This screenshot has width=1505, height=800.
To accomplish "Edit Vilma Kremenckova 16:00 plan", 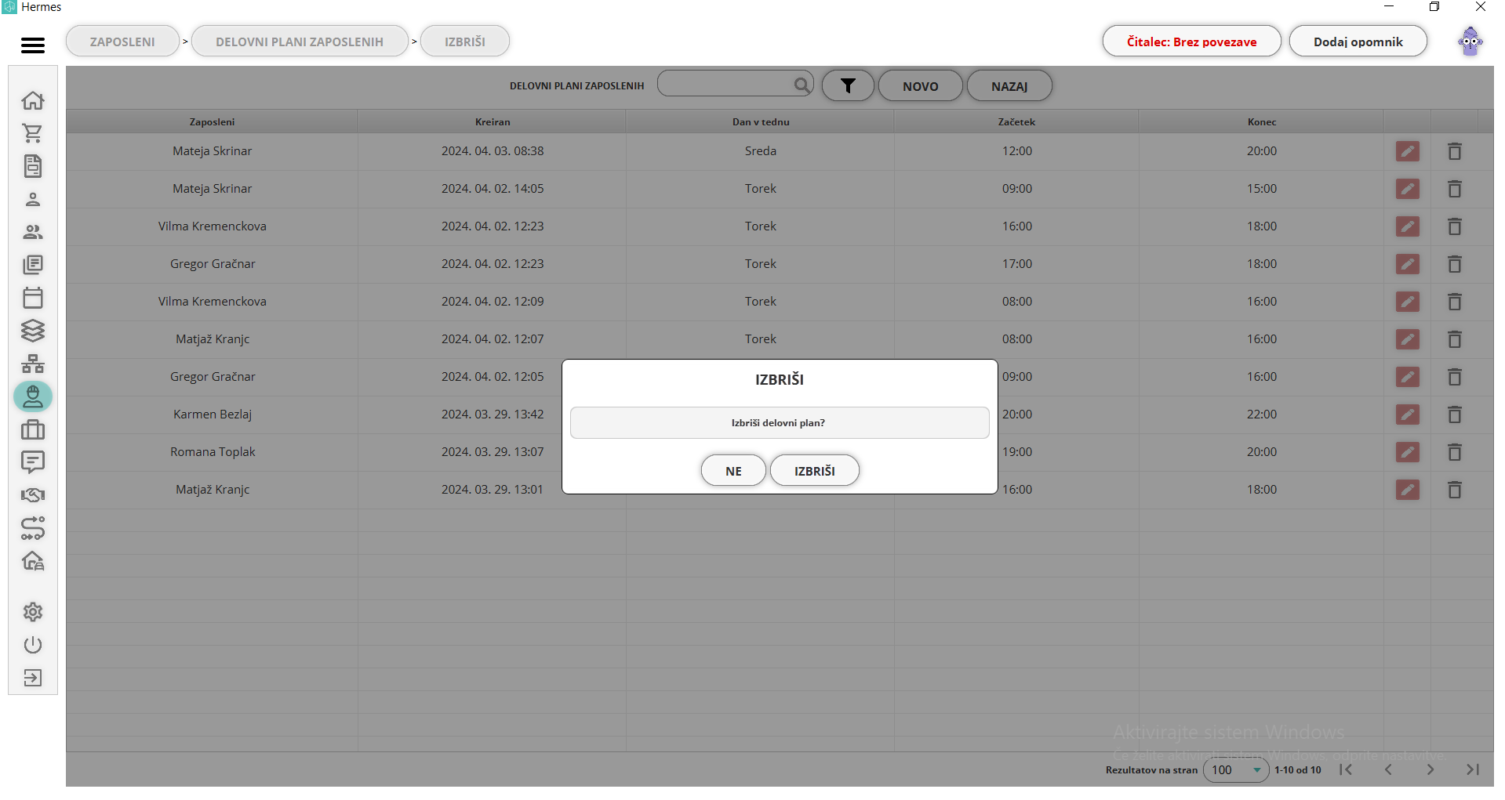I will click(1407, 226).
